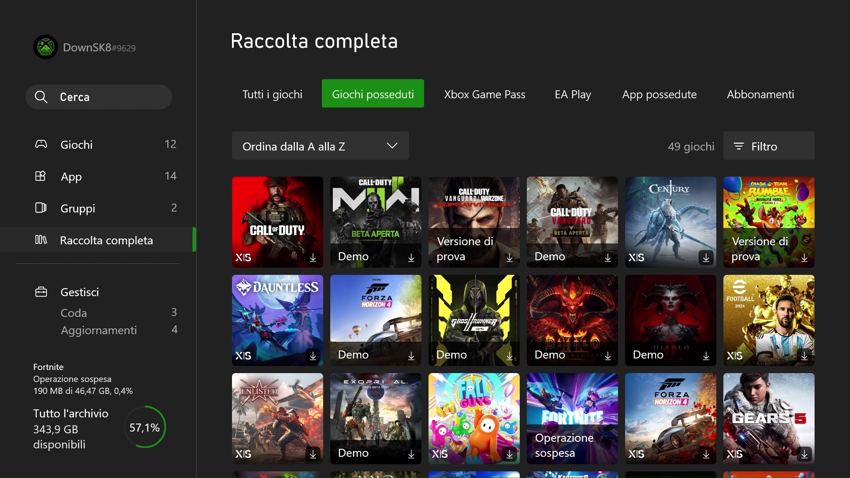Click the download arrow on the Diablo IV Demo tile

point(706,356)
